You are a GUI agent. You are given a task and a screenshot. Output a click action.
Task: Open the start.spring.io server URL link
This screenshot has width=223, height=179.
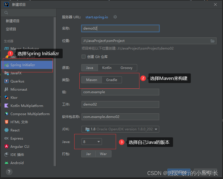(97, 17)
